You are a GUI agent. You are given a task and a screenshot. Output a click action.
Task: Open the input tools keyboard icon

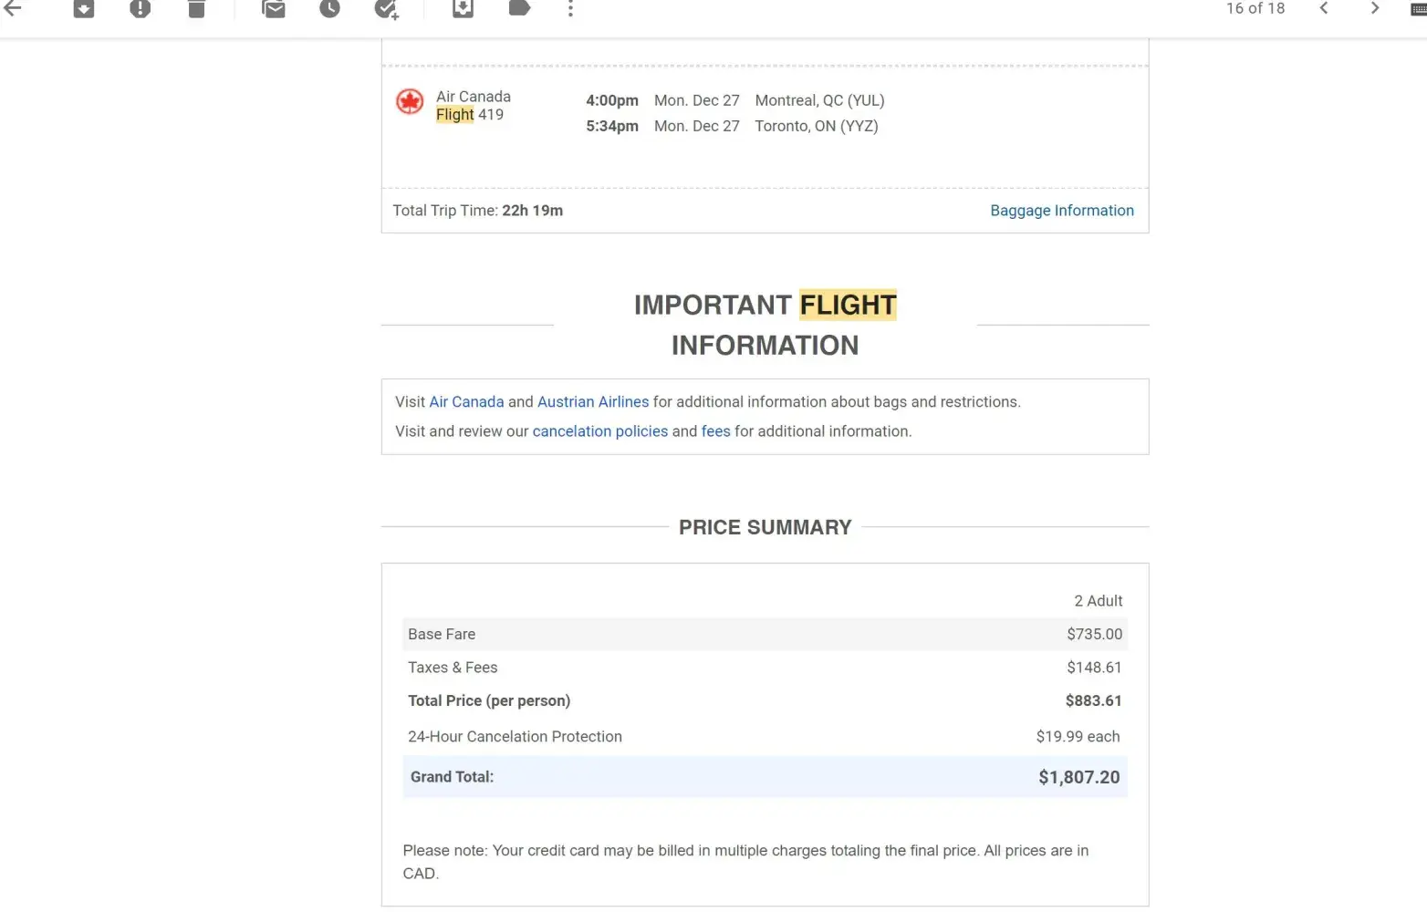[x=1419, y=8]
